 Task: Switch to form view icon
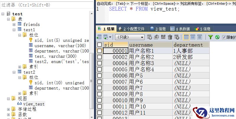point(193,37)
